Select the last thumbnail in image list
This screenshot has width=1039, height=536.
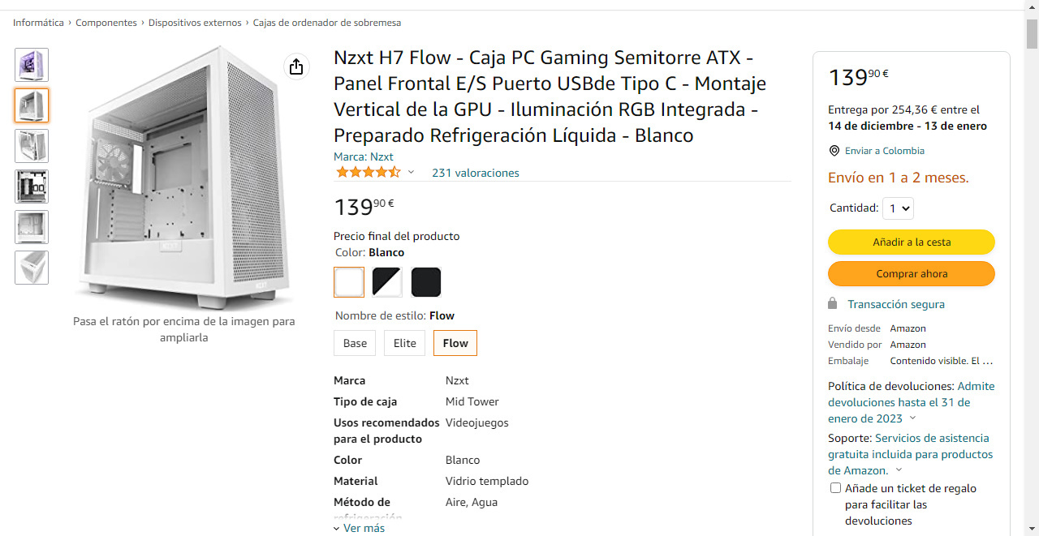[x=32, y=268]
